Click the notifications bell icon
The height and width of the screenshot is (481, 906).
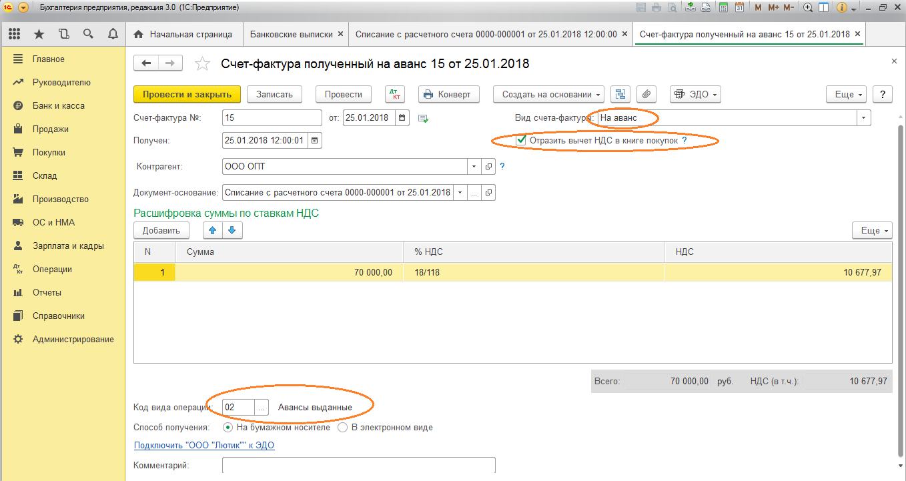(x=113, y=34)
